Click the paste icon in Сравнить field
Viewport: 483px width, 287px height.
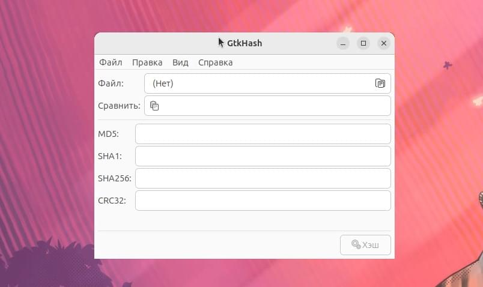[154, 106]
